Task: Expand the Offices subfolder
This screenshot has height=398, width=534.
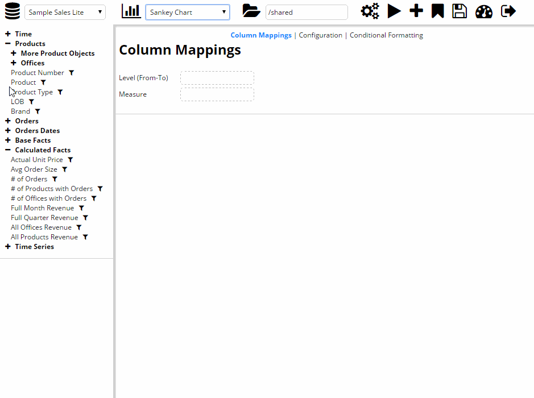Action: [x=14, y=63]
